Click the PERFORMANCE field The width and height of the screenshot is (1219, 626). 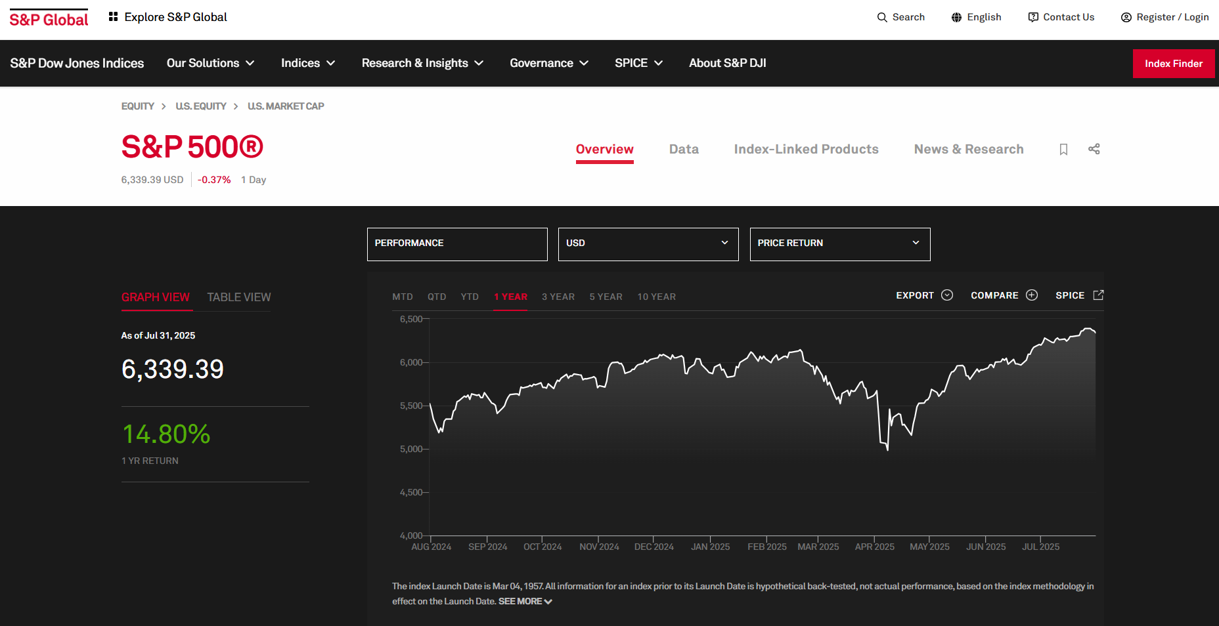(457, 244)
